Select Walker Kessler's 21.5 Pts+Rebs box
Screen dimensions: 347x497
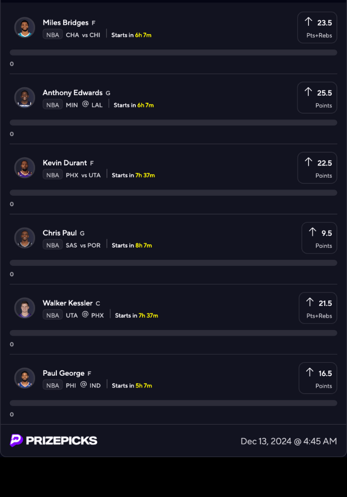(x=318, y=308)
